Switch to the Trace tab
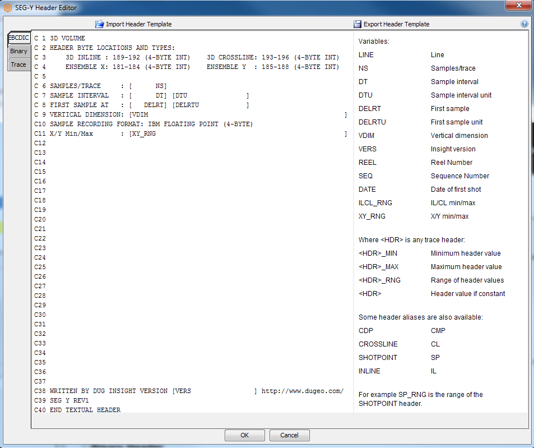534x448 pixels. pyautogui.click(x=18, y=64)
